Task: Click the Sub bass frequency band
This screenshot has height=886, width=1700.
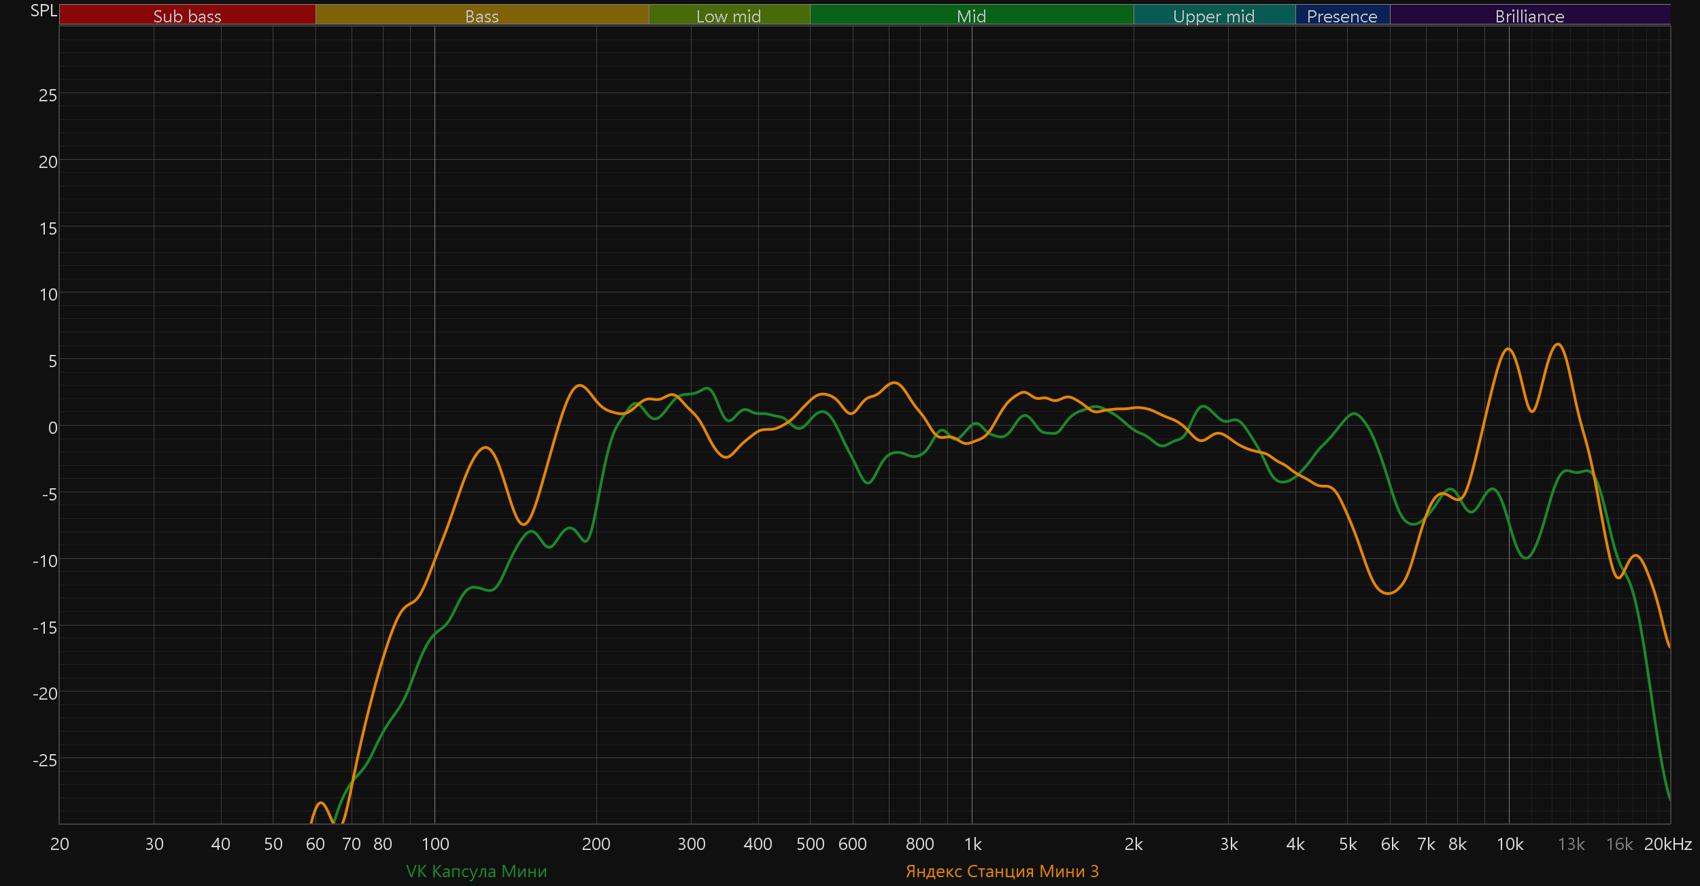Action: [187, 16]
